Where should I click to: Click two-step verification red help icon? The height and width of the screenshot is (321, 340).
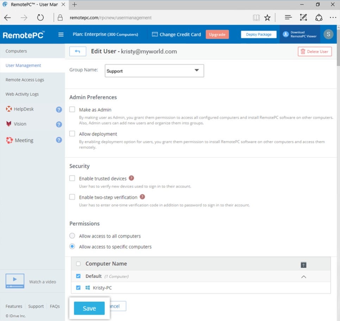coord(142,197)
